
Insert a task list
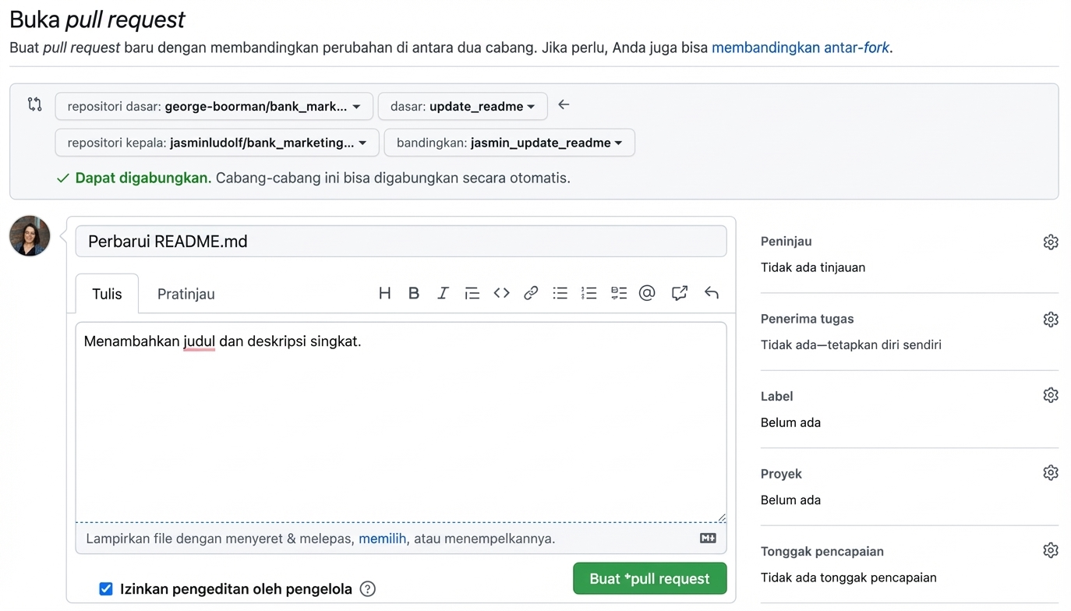click(x=619, y=293)
